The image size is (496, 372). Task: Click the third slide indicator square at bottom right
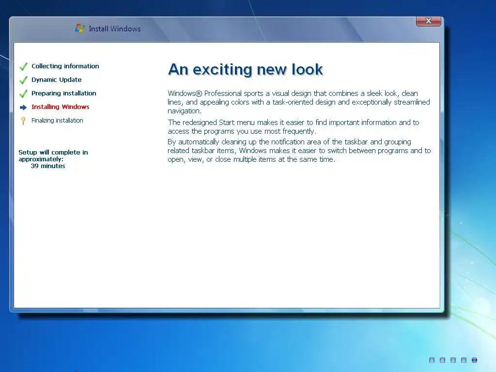[x=453, y=360]
